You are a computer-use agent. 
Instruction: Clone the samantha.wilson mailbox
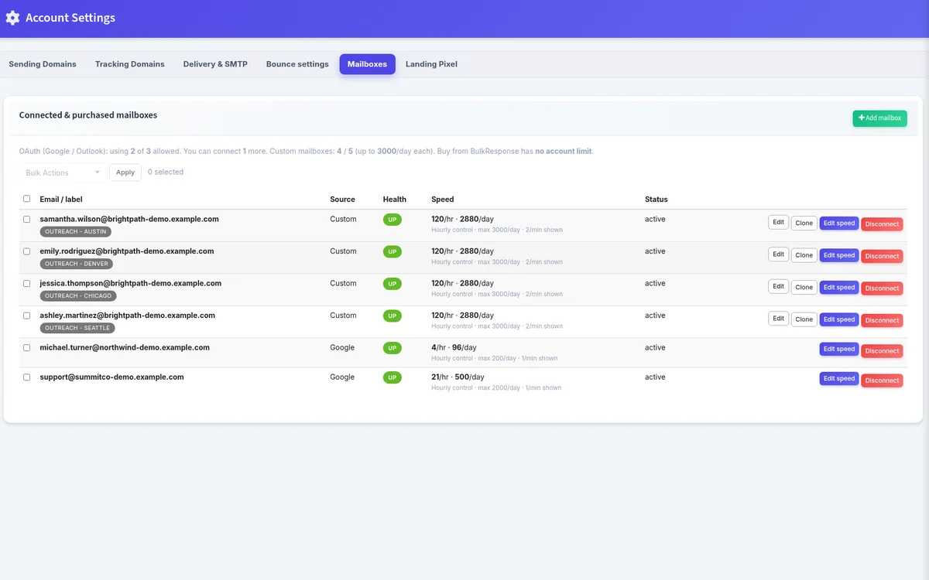pyautogui.click(x=804, y=223)
